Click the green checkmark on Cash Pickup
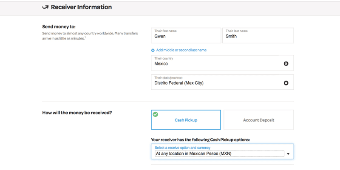This screenshot has height=170, width=340. (156, 114)
